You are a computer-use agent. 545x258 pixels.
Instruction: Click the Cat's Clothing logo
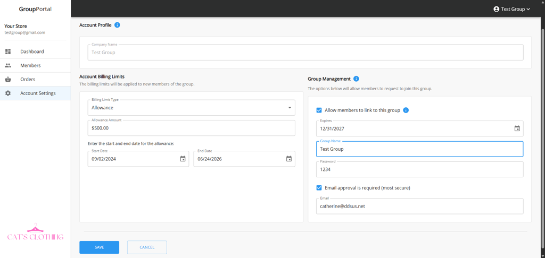[35, 233]
